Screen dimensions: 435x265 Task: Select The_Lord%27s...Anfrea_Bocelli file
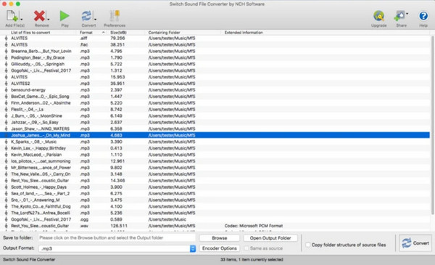pyautogui.click(x=215, y=213)
